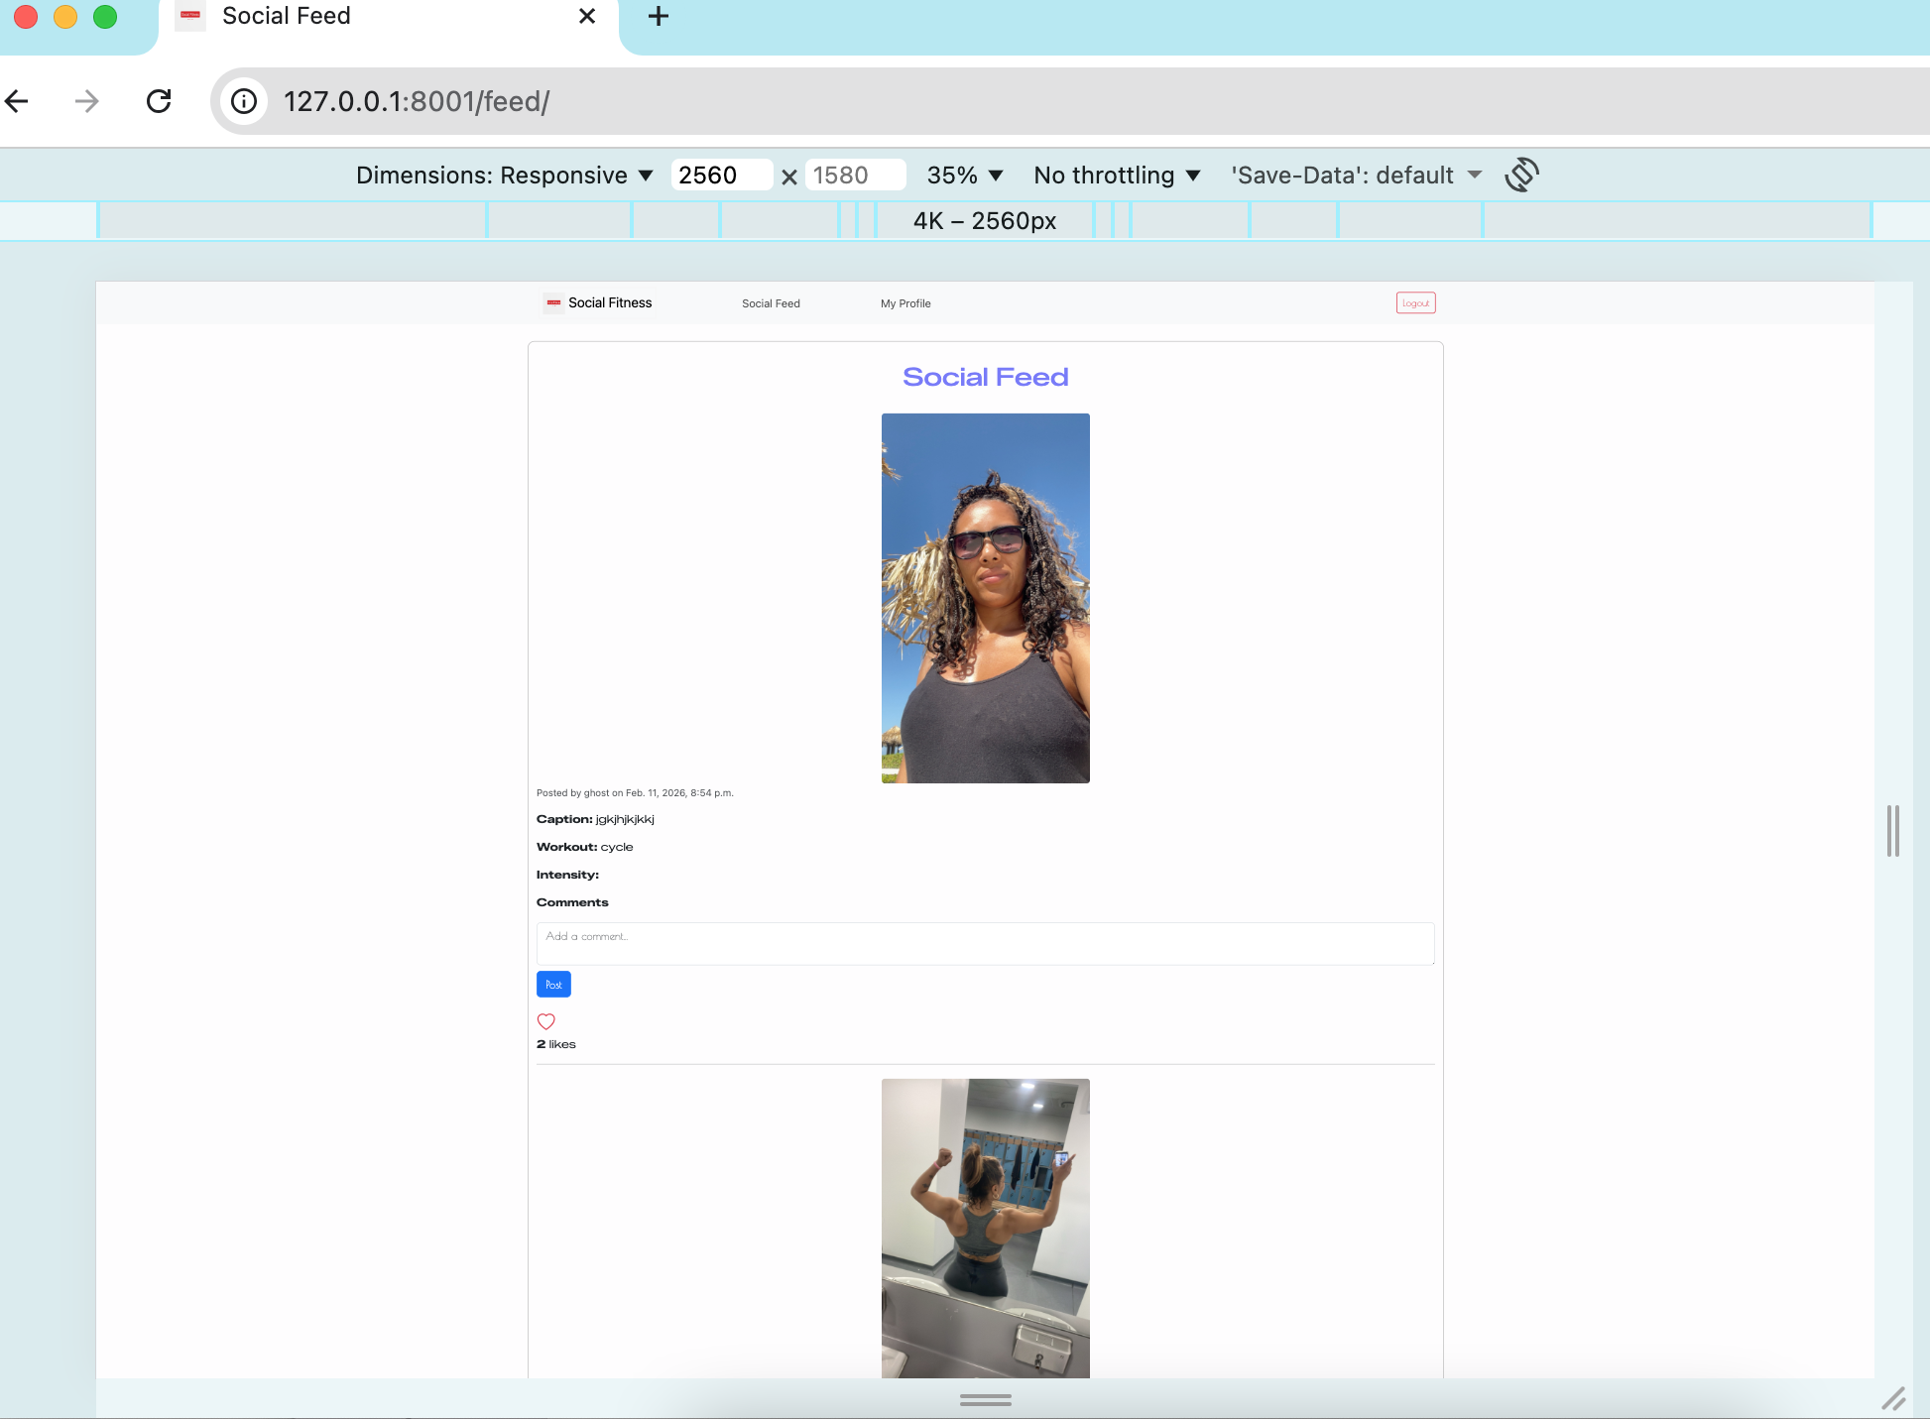This screenshot has width=1930, height=1419.
Task: Select the My Profile nav item
Action: 905,303
